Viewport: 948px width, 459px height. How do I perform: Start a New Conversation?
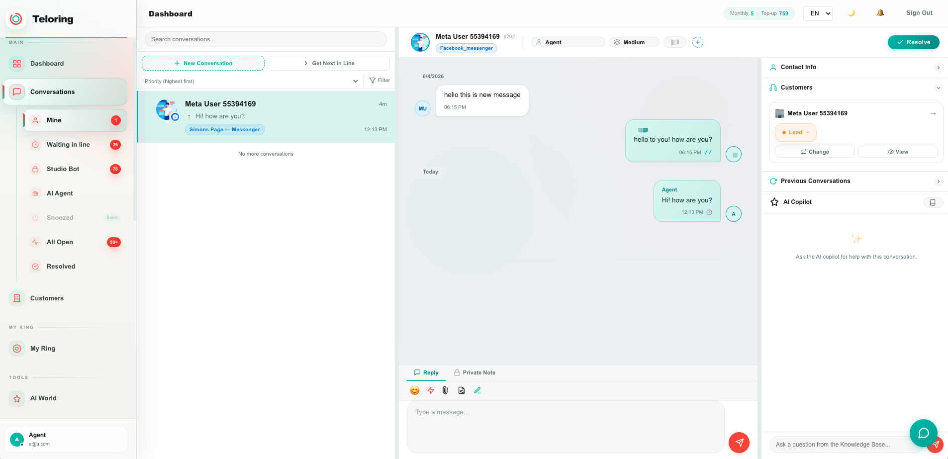tap(203, 63)
